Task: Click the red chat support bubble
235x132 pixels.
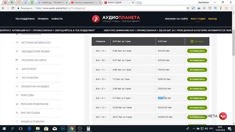Action: click(223, 116)
